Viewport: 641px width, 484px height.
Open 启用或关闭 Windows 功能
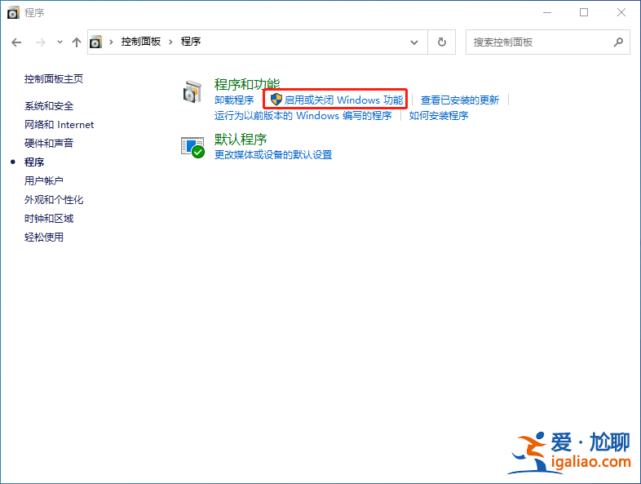[344, 100]
